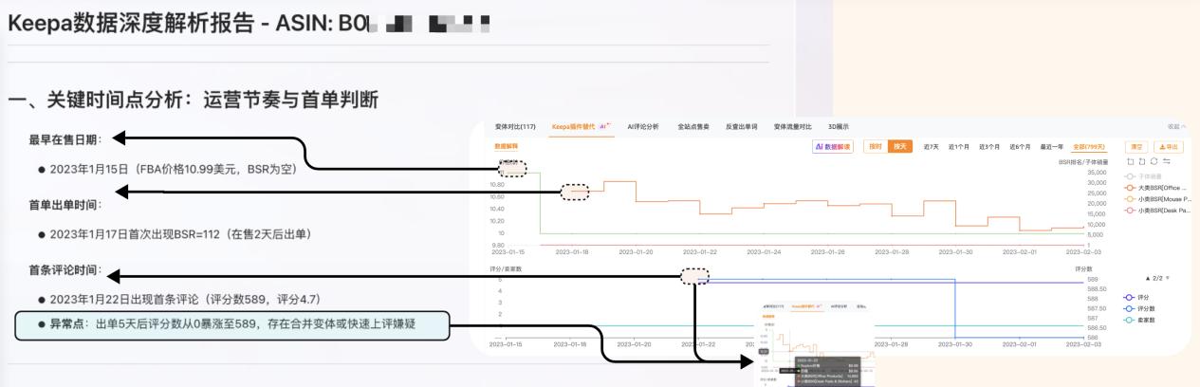Toggle the 评分 legend series

pyautogui.click(x=1137, y=296)
